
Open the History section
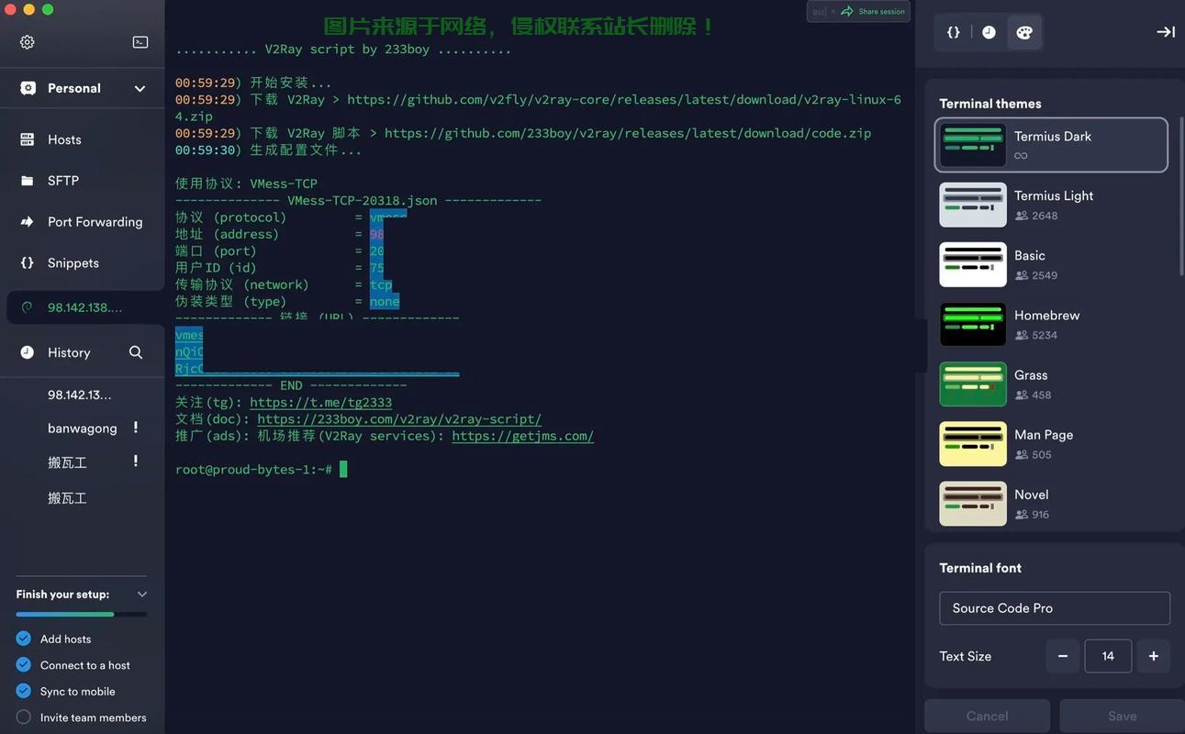pyautogui.click(x=69, y=352)
